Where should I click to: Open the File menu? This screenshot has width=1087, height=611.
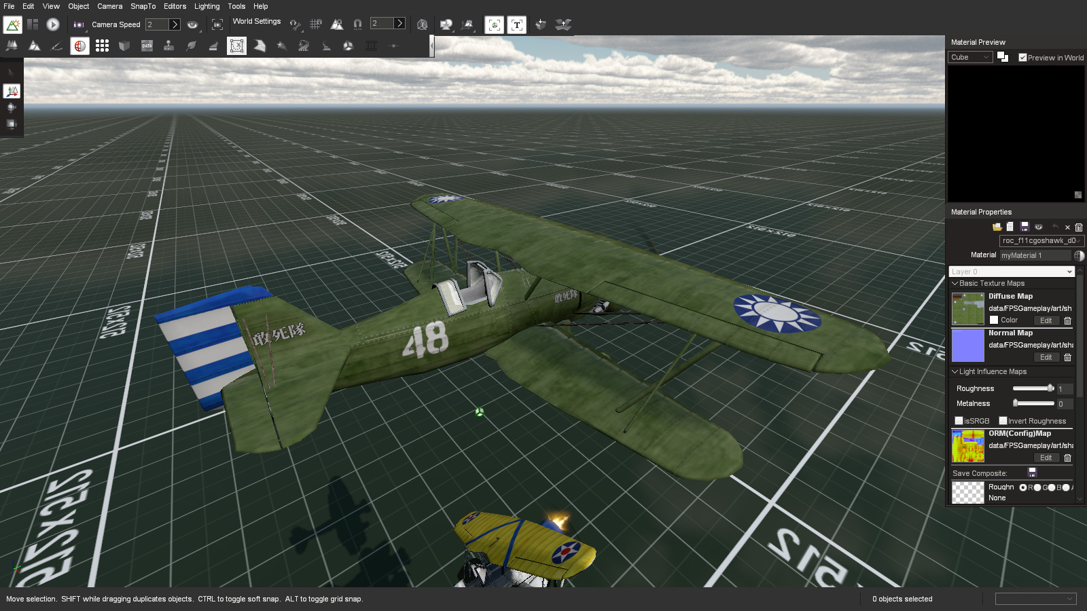click(9, 6)
